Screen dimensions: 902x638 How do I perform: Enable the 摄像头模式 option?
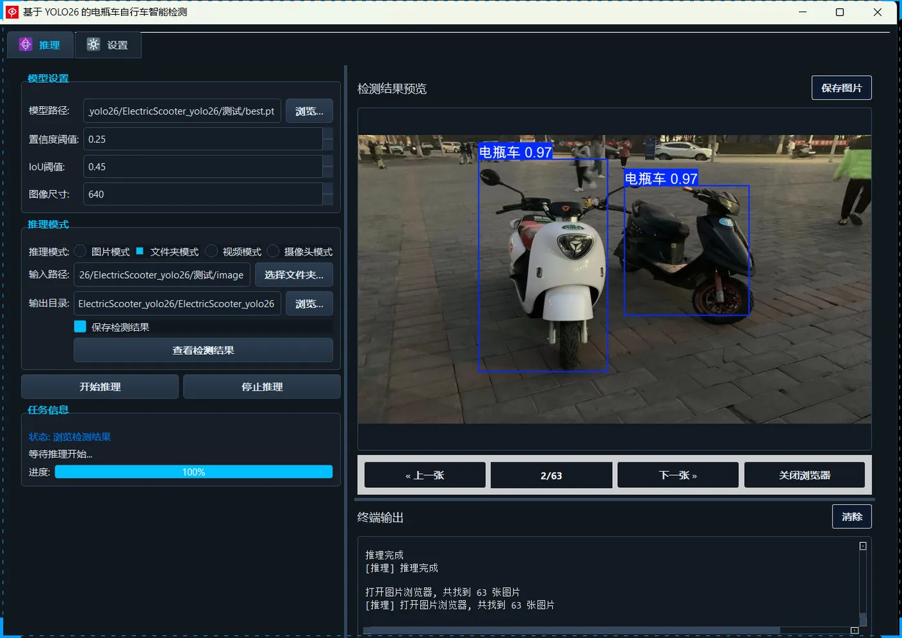pyautogui.click(x=273, y=251)
